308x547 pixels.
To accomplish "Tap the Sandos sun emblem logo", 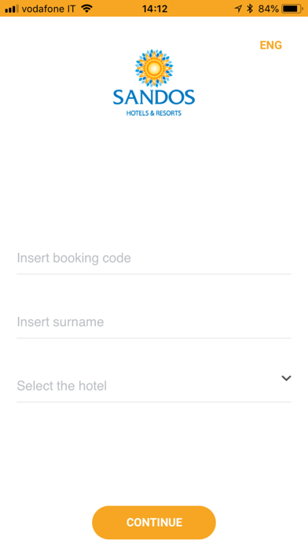I will coord(154,68).
